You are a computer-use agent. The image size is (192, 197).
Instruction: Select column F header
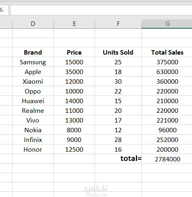click(x=118, y=24)
